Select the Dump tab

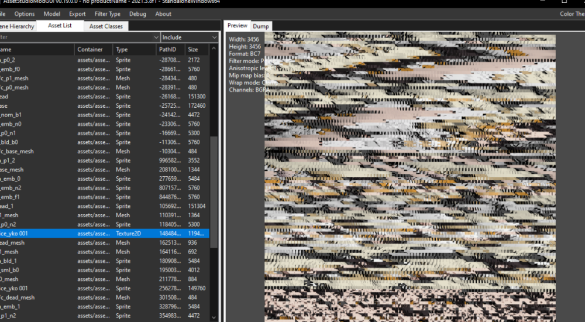click(x=260, y=26)
